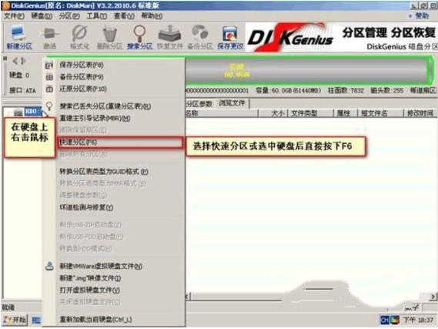Click the 删除分区 trash bucket icon
This screenshot has width=438, height=329.
point(109,37)
